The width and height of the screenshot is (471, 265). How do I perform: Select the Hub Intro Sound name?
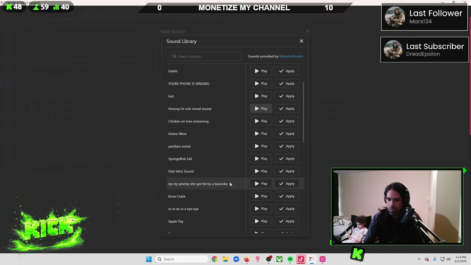point(181,171)
